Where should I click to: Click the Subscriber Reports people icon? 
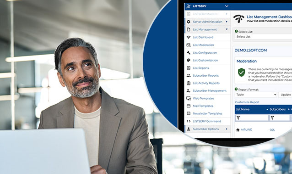[189, 75]
